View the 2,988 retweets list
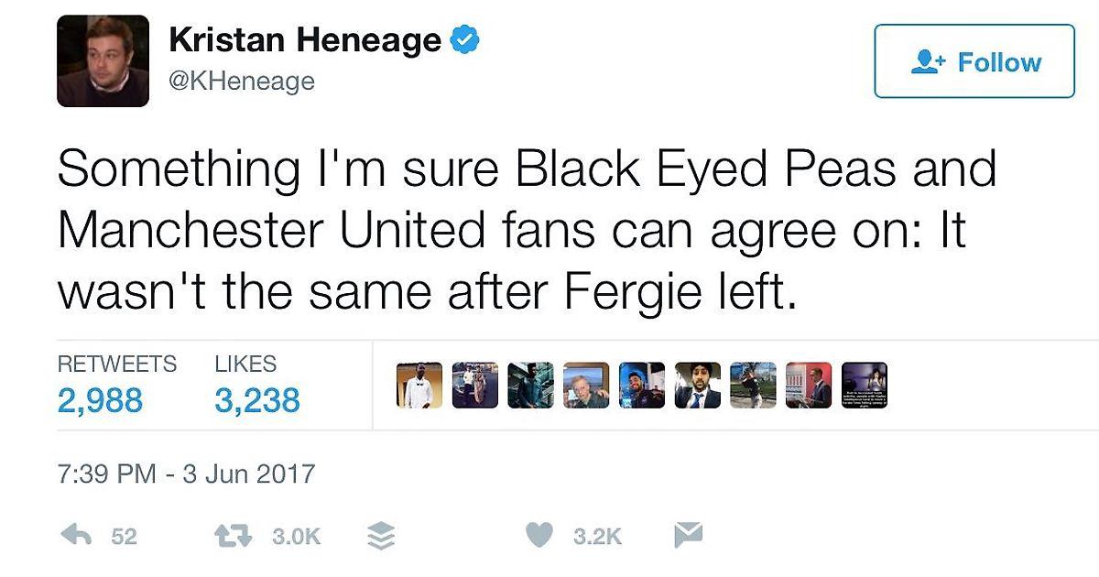 (x=100, y=400)
